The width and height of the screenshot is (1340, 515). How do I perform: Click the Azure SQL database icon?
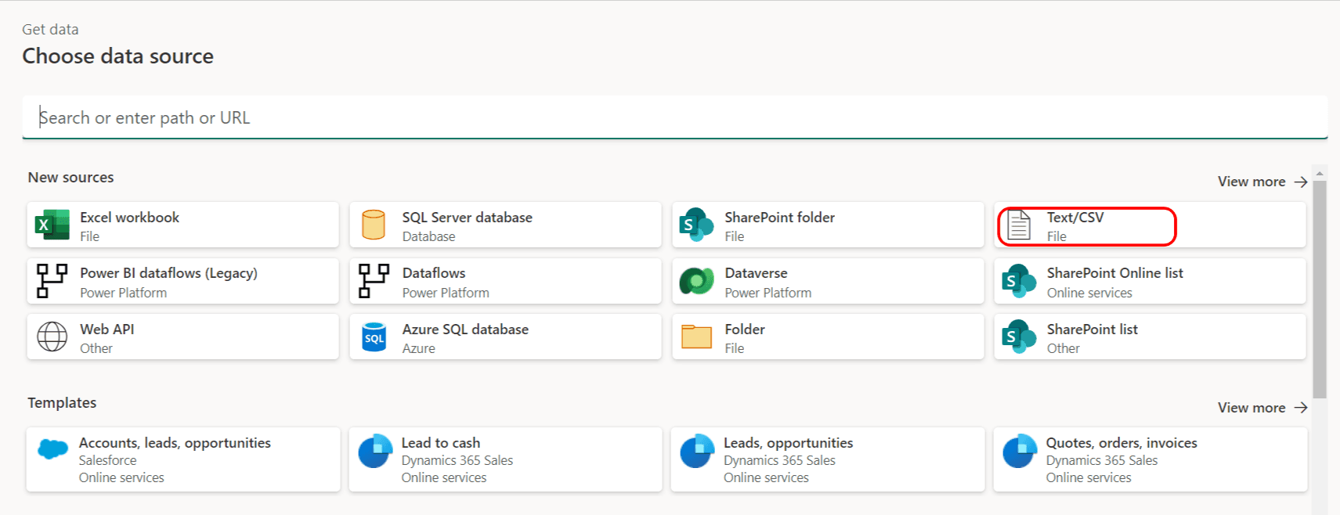click(x=374, y=337)
